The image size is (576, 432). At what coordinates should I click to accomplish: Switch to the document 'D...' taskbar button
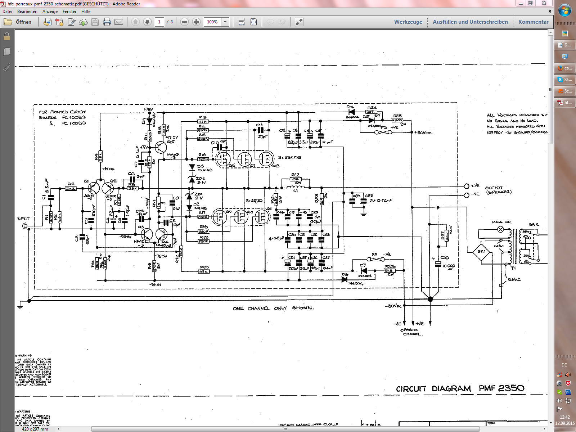click(565, 45)
